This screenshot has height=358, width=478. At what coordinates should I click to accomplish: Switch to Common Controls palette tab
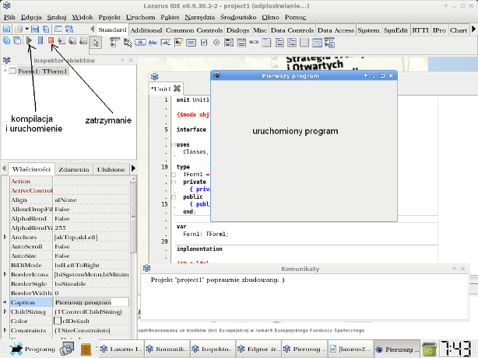tap(194, 30)
